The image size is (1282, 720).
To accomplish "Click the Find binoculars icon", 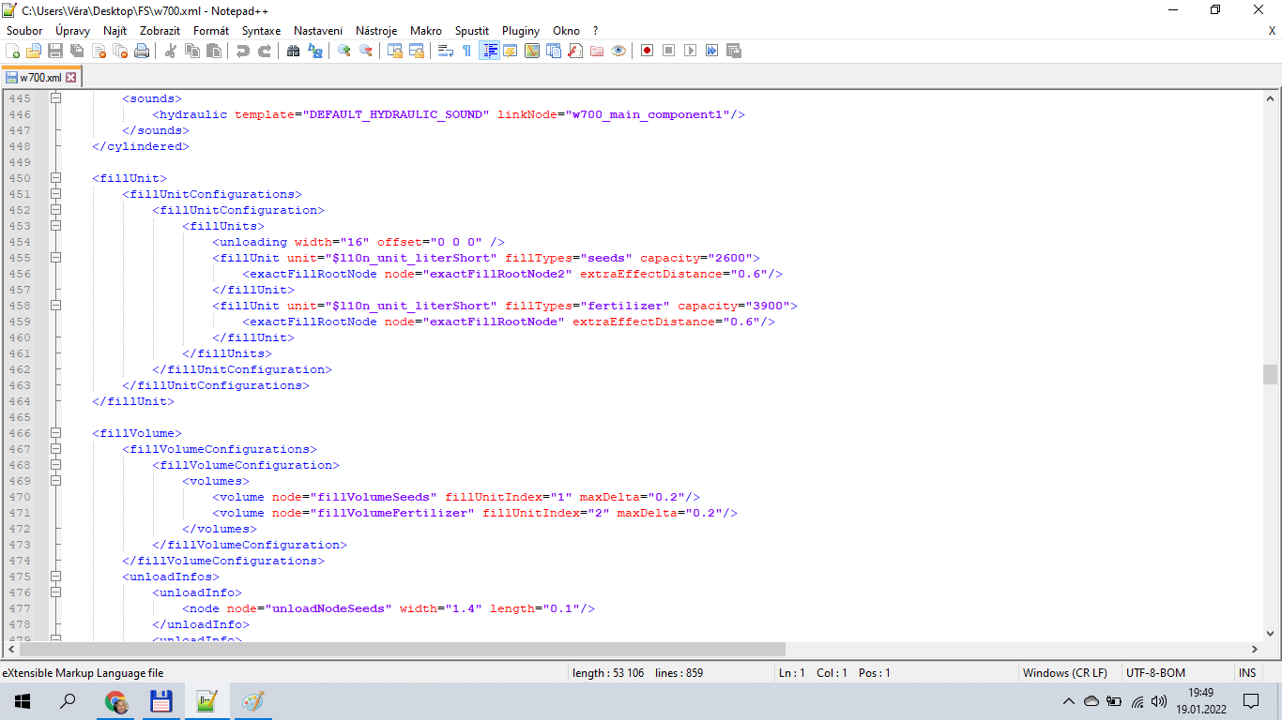I will pos(293,51).
